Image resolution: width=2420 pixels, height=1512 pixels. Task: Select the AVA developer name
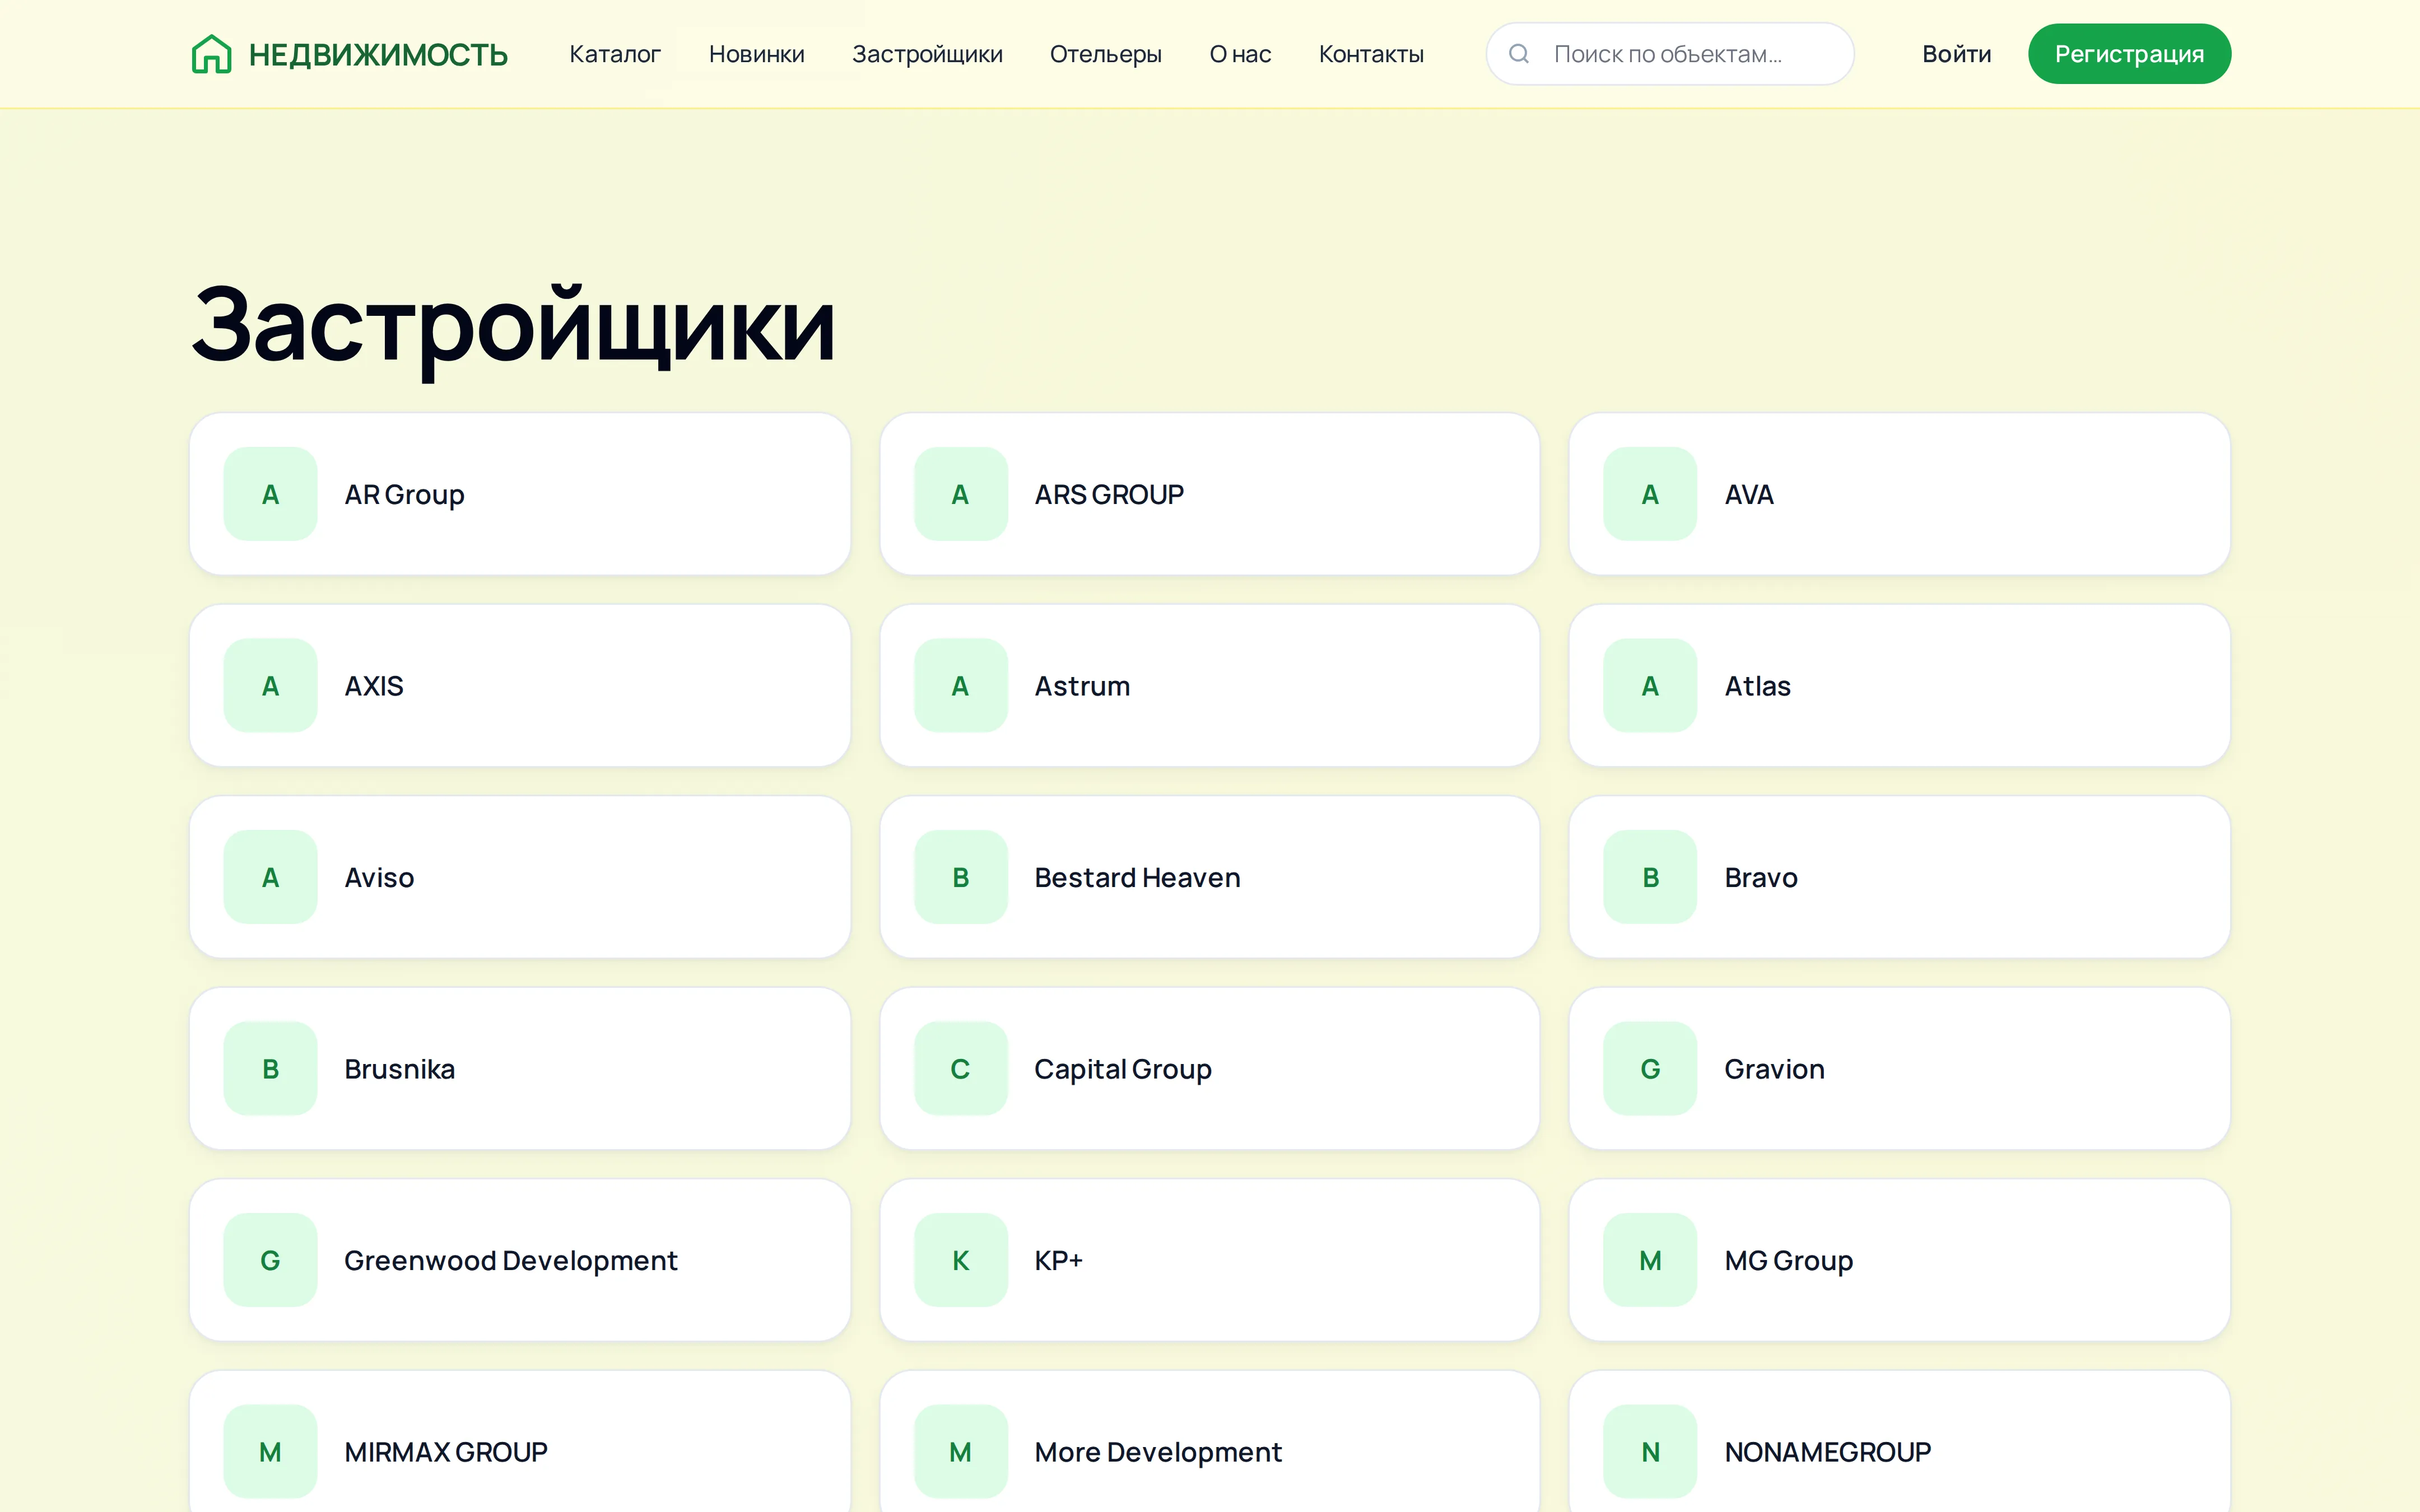tap(1749, 494)
